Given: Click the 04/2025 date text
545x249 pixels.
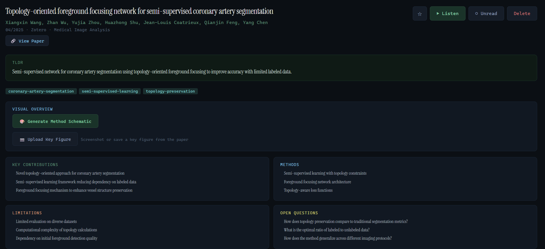Looking at the screenshot, I should (15, 30).
